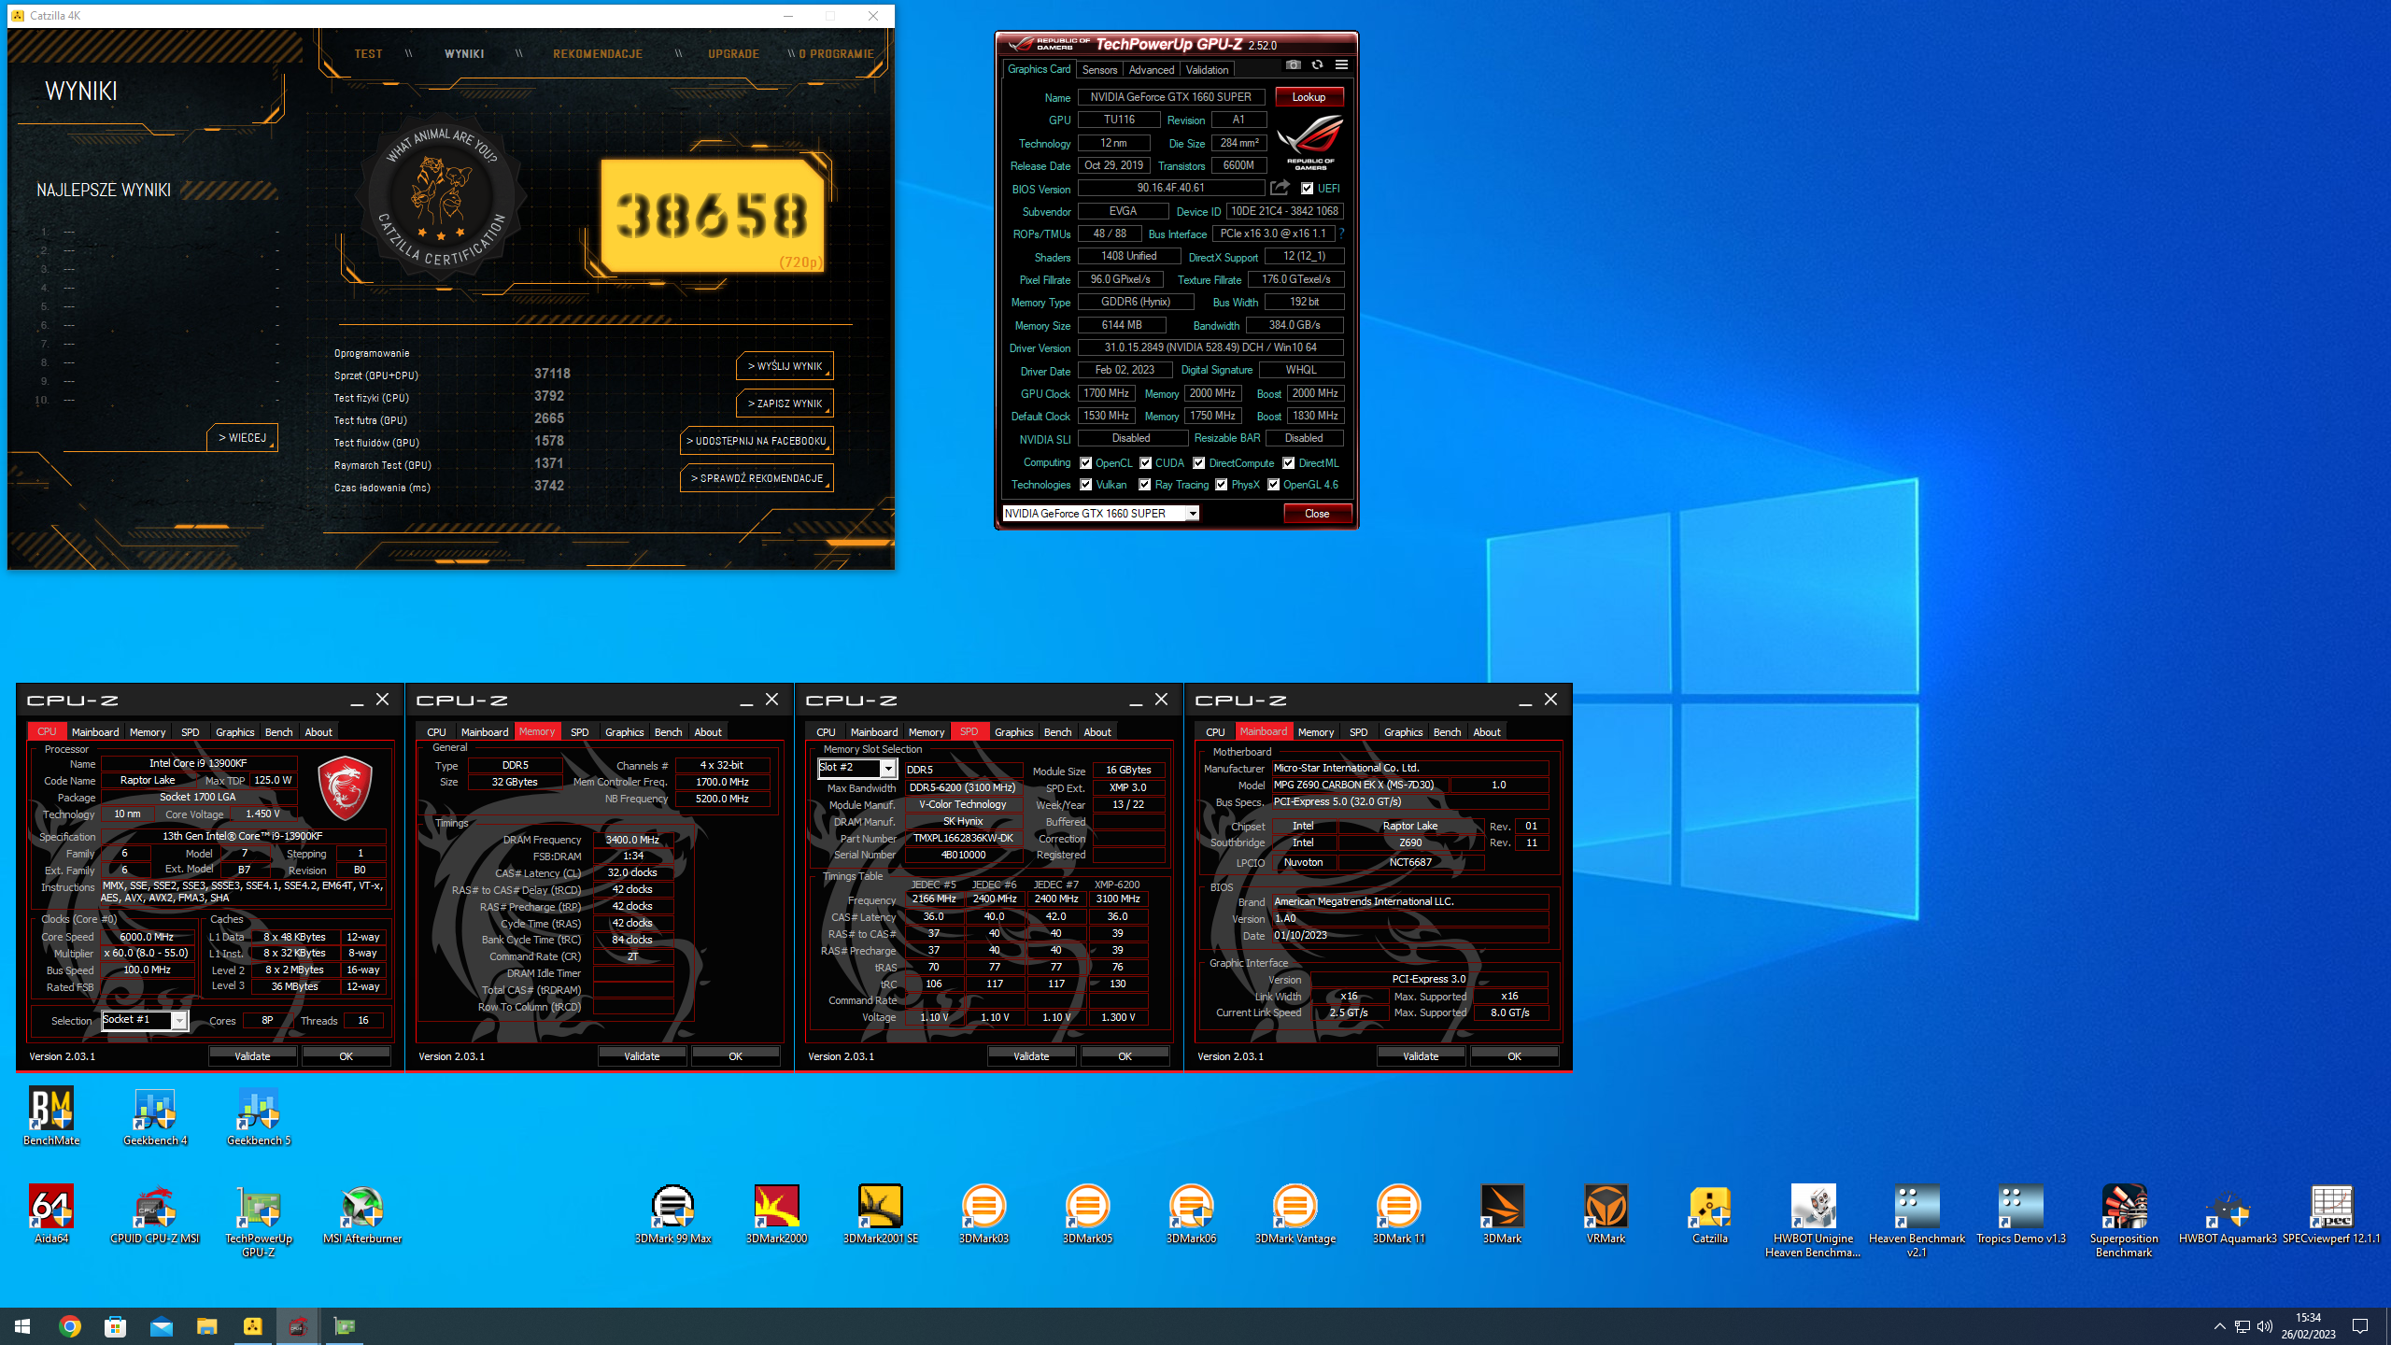Open Superposition Benchmark desktop icon
2391x1345 pixels.
2124,1221
